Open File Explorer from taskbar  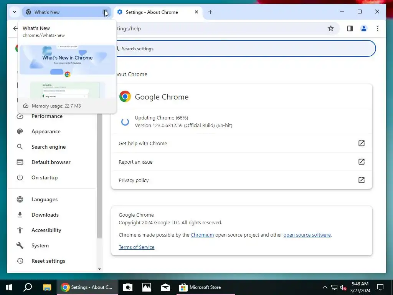tap(47, 287)
